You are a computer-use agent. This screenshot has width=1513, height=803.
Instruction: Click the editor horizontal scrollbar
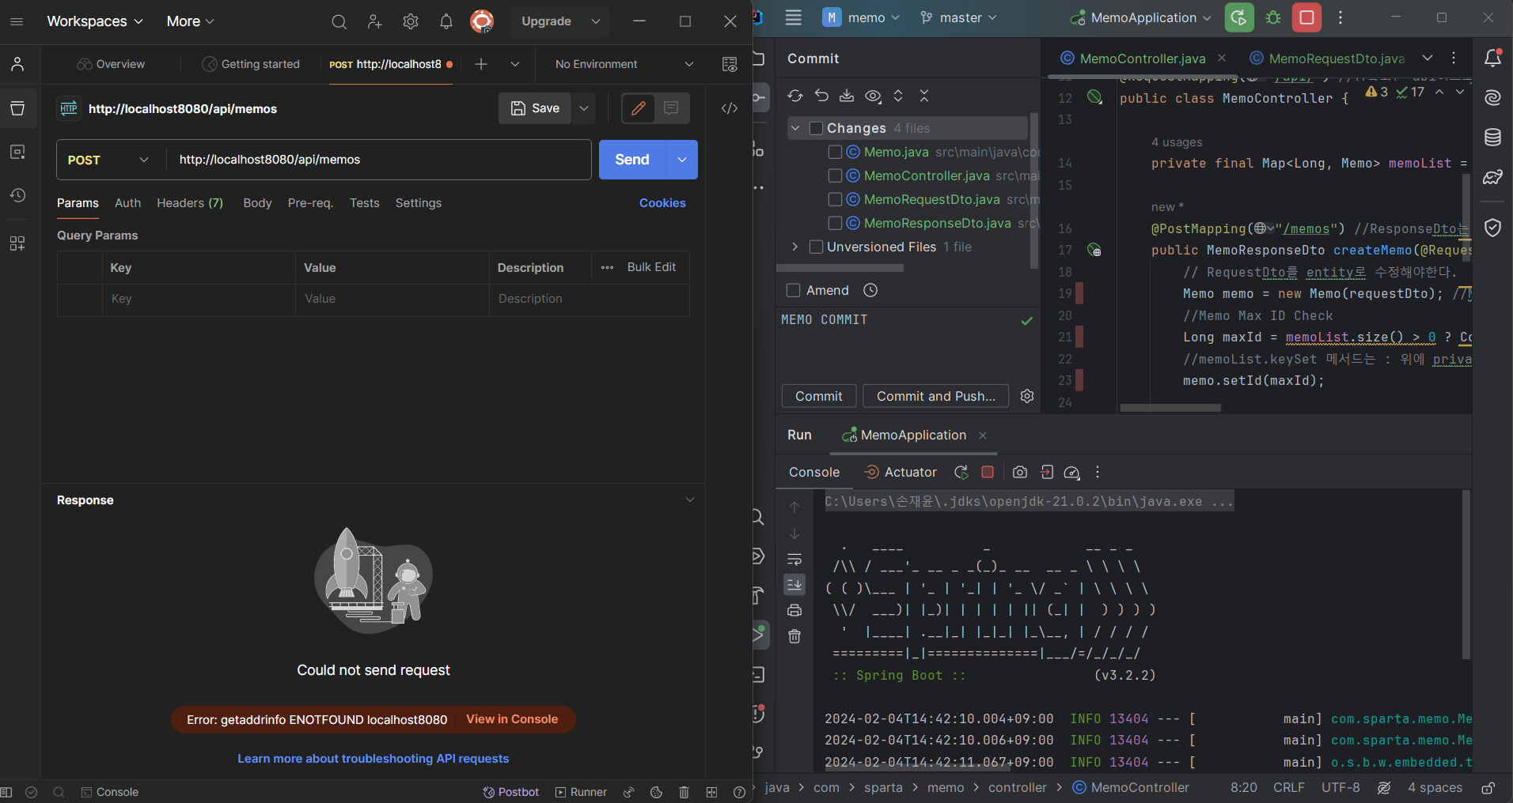point(1171,408)
